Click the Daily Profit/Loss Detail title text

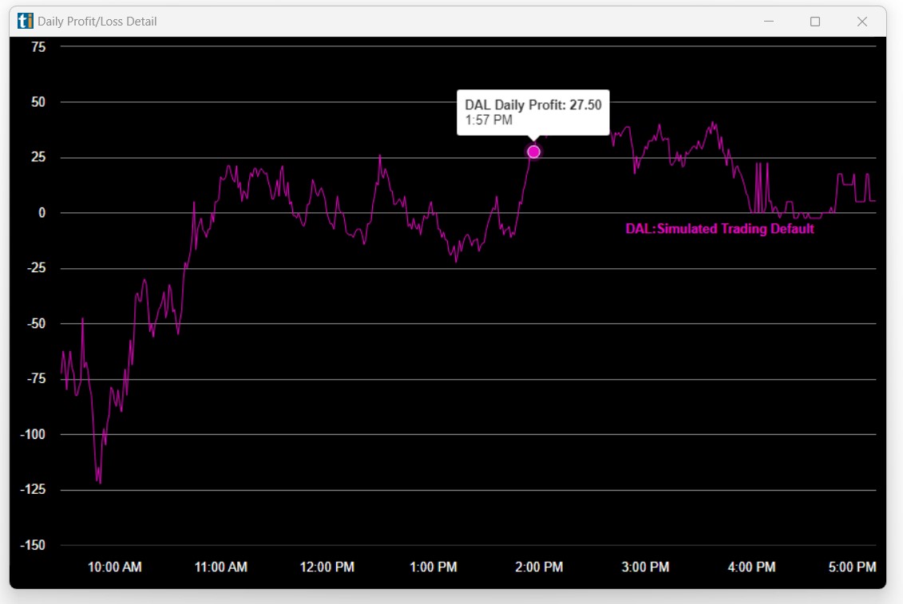pyautogui.click(x=97, y=22)
